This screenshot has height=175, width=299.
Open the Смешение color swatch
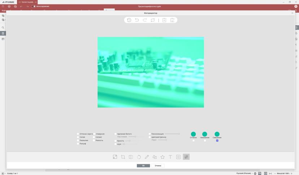(x=217, y=134)
